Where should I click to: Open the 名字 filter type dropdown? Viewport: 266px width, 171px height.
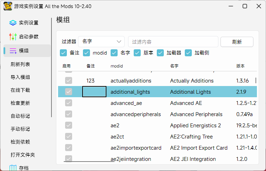tap(101, 42)
